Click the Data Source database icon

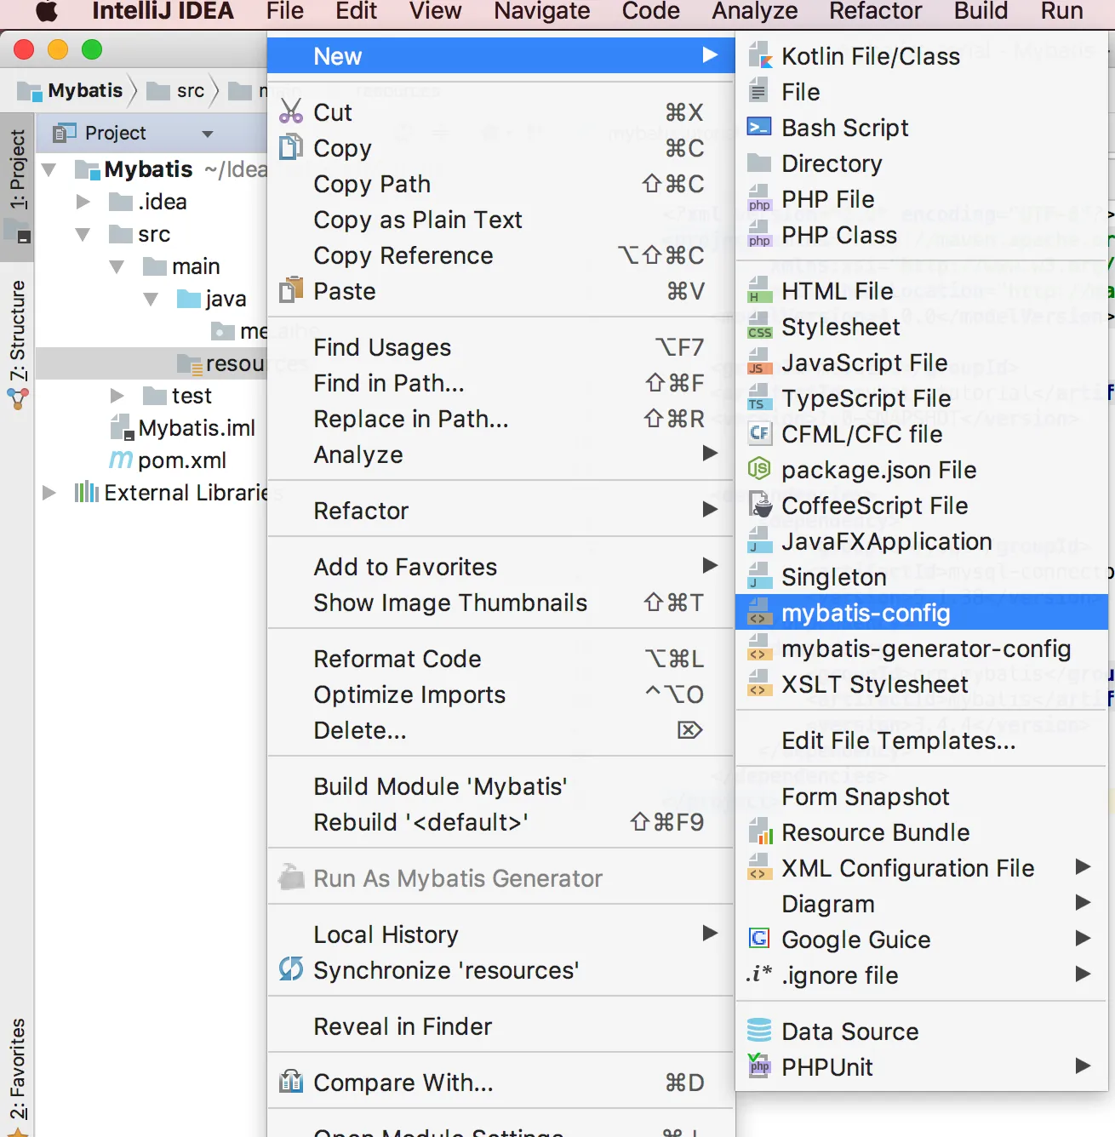[758, 1031]
